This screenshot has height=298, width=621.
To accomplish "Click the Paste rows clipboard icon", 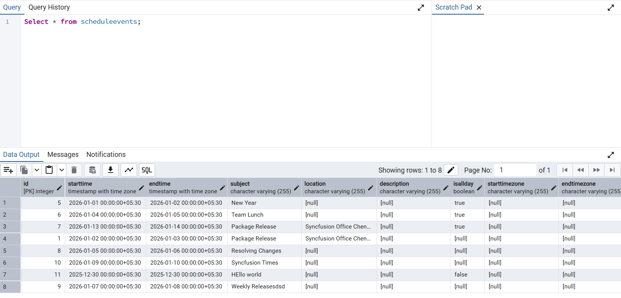I will pyautogui.click(x=49, y=170).
